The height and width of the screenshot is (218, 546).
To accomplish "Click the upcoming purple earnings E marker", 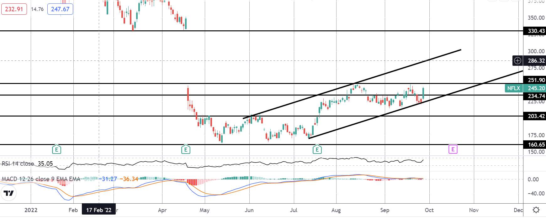I will coord(453,149).
